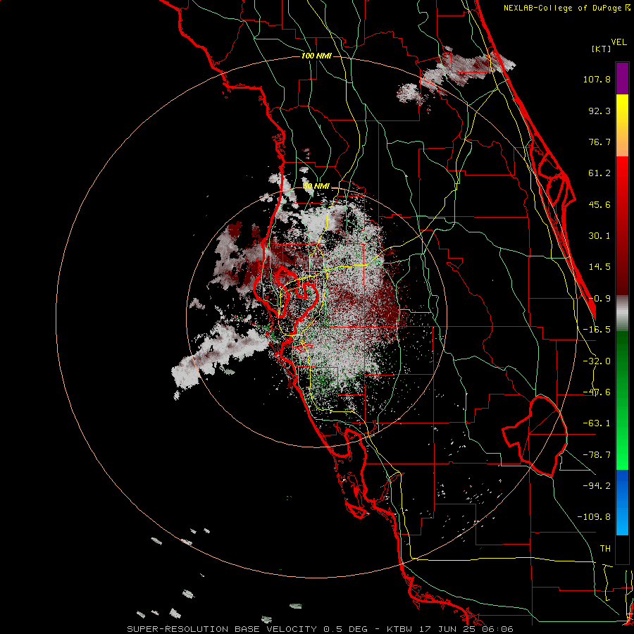
Task: Pick the blue segment of the color bar
Action: click(622, 502)
